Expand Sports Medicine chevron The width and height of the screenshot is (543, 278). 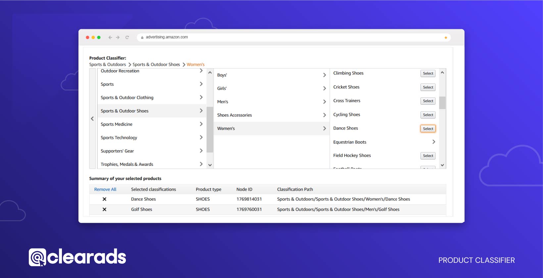201,124
